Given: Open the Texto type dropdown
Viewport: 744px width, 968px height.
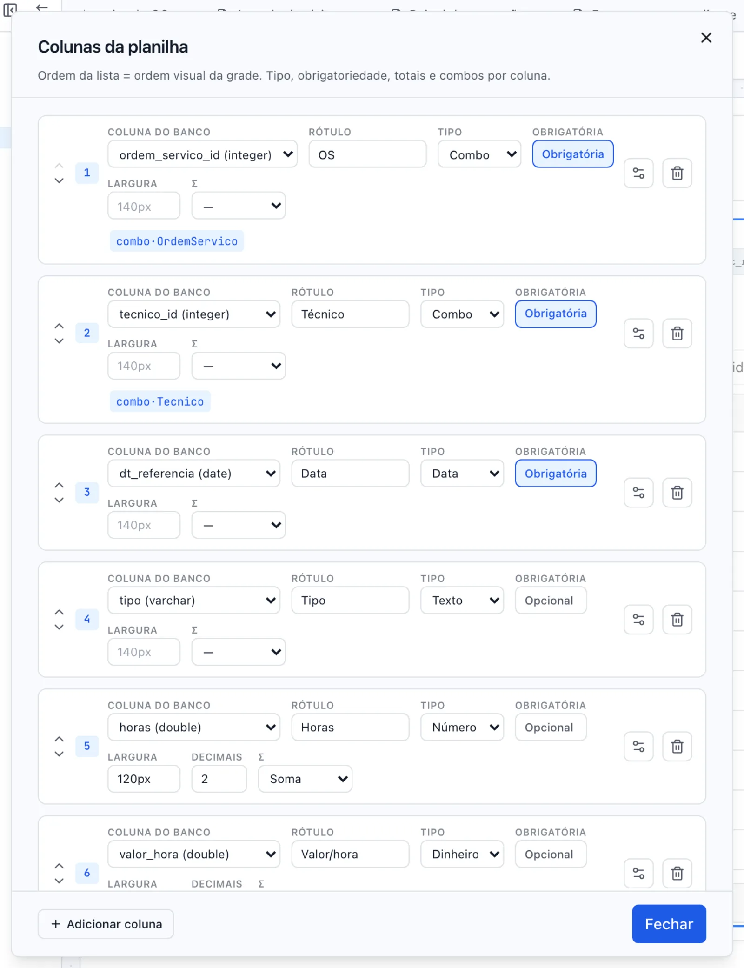Looking at the screenshot, I should 462,601.
